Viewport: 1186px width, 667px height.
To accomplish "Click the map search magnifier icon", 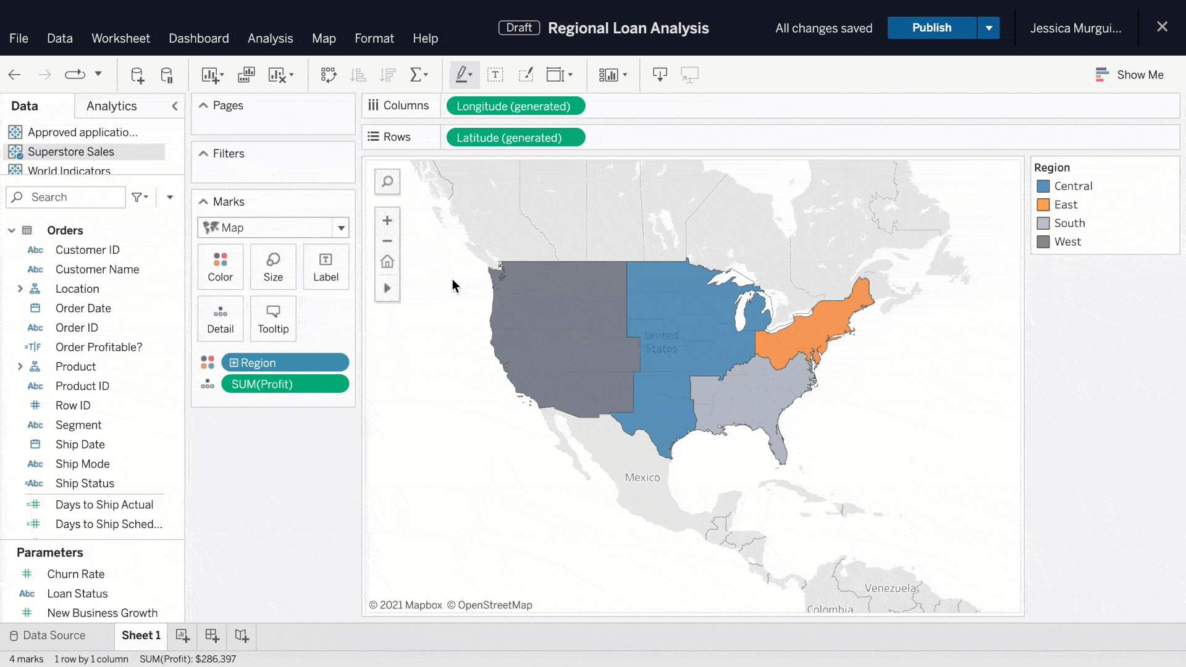I will point(387,181).
